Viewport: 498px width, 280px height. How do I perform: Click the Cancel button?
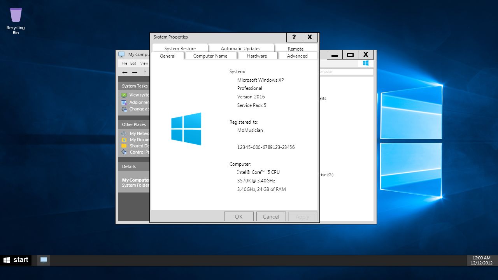(271, 217)
